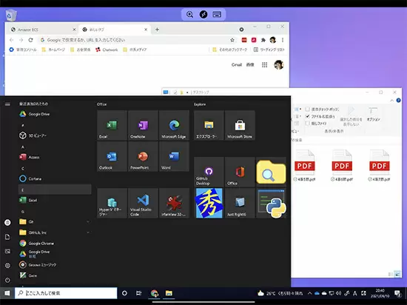Screen dimensions: 407x305
Task: Open the Gmail link on new tab page
Action: click(x=237, y=65)
